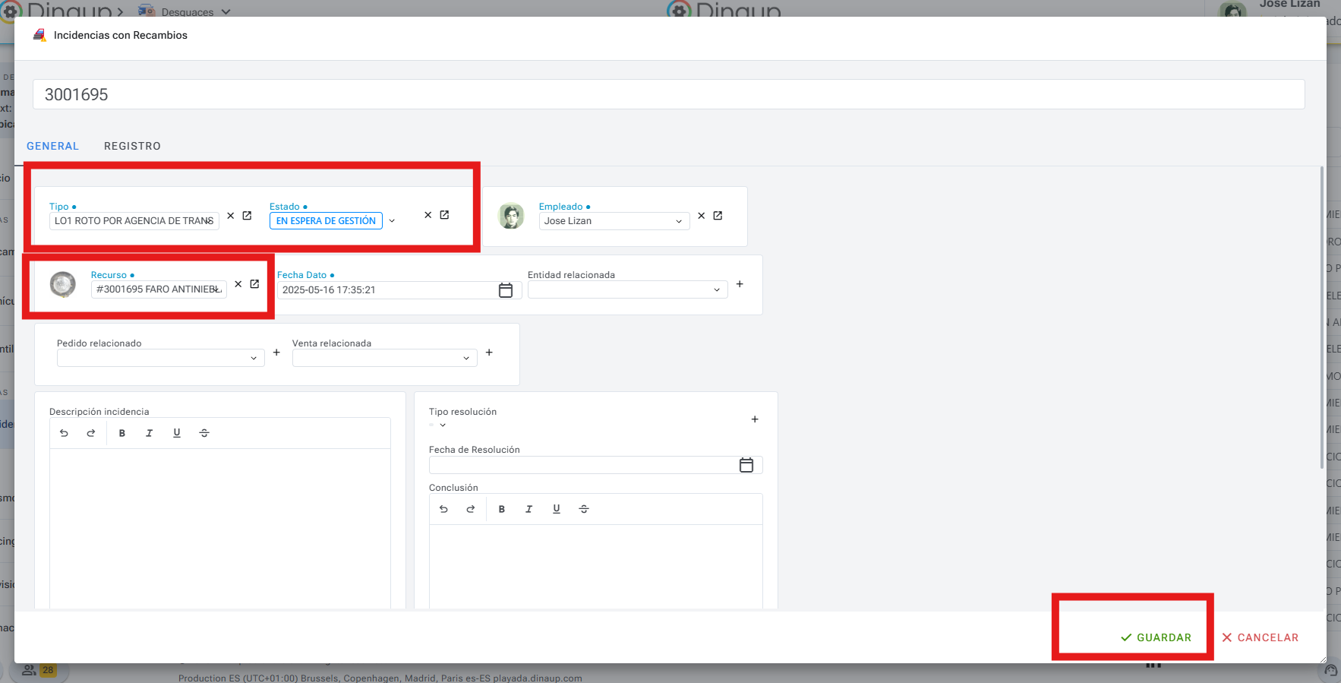Toggle italic in Conclusión editor
Screen dimensions: 1341x683
[529, 509]
